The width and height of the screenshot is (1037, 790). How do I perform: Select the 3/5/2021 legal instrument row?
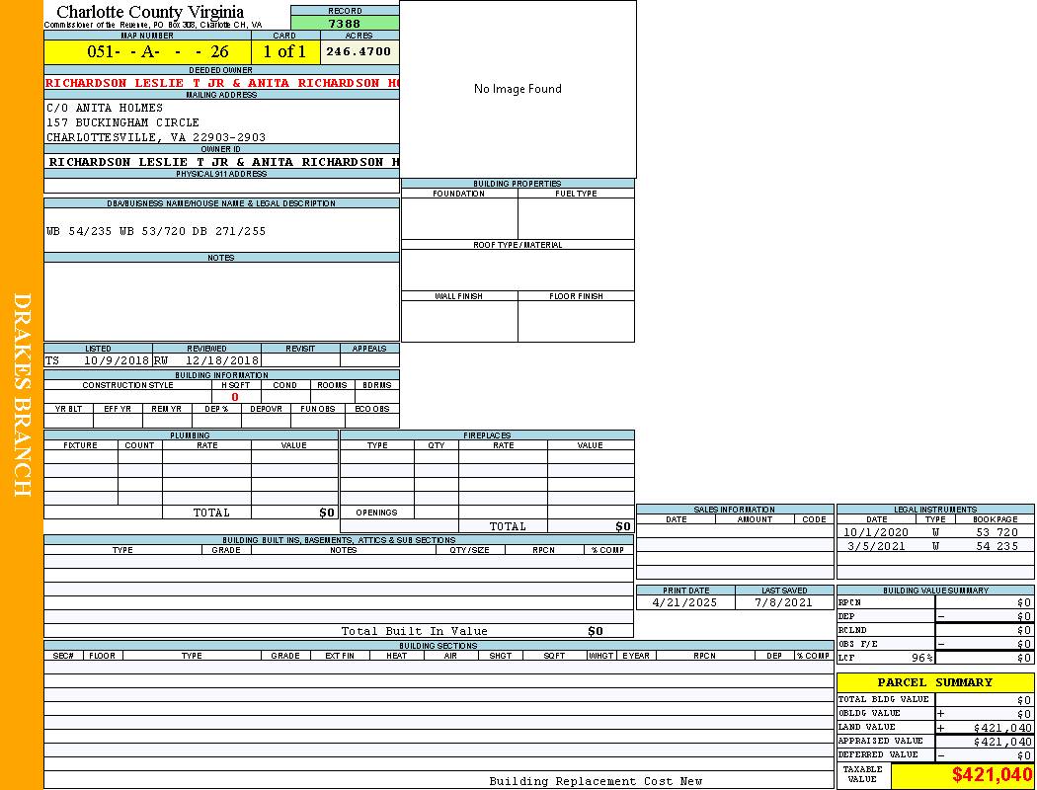pyautogui.click(x=934, y=546)
